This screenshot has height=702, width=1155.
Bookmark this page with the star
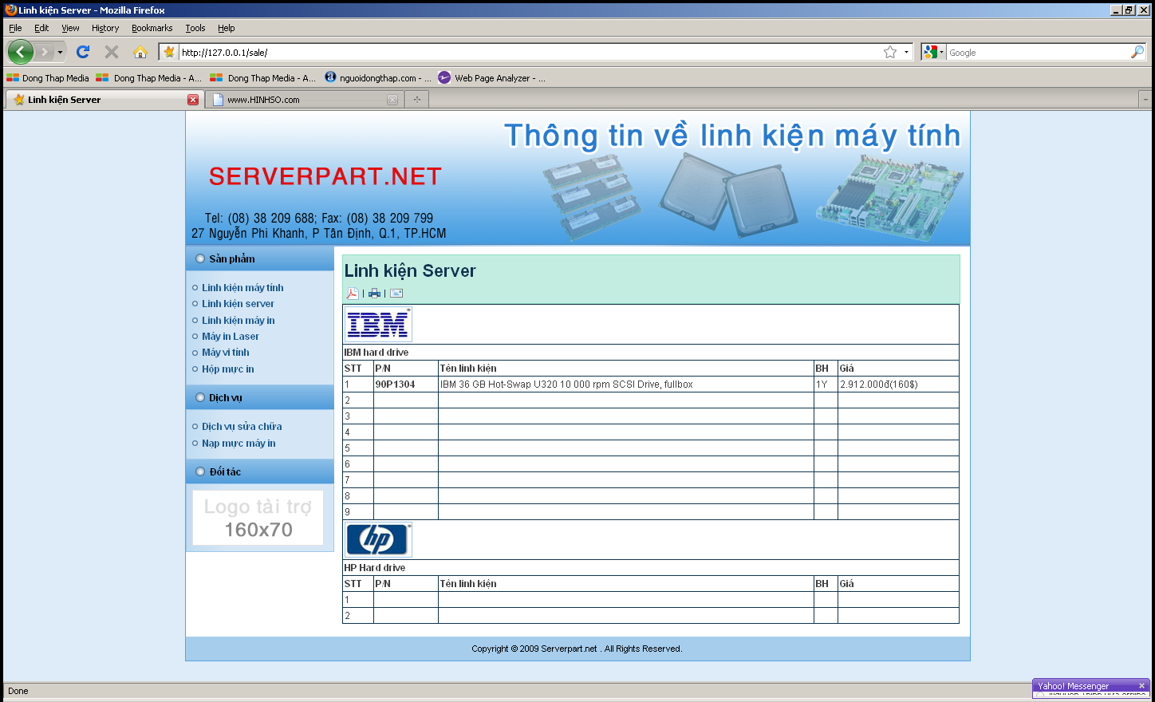tap(890, 52)
